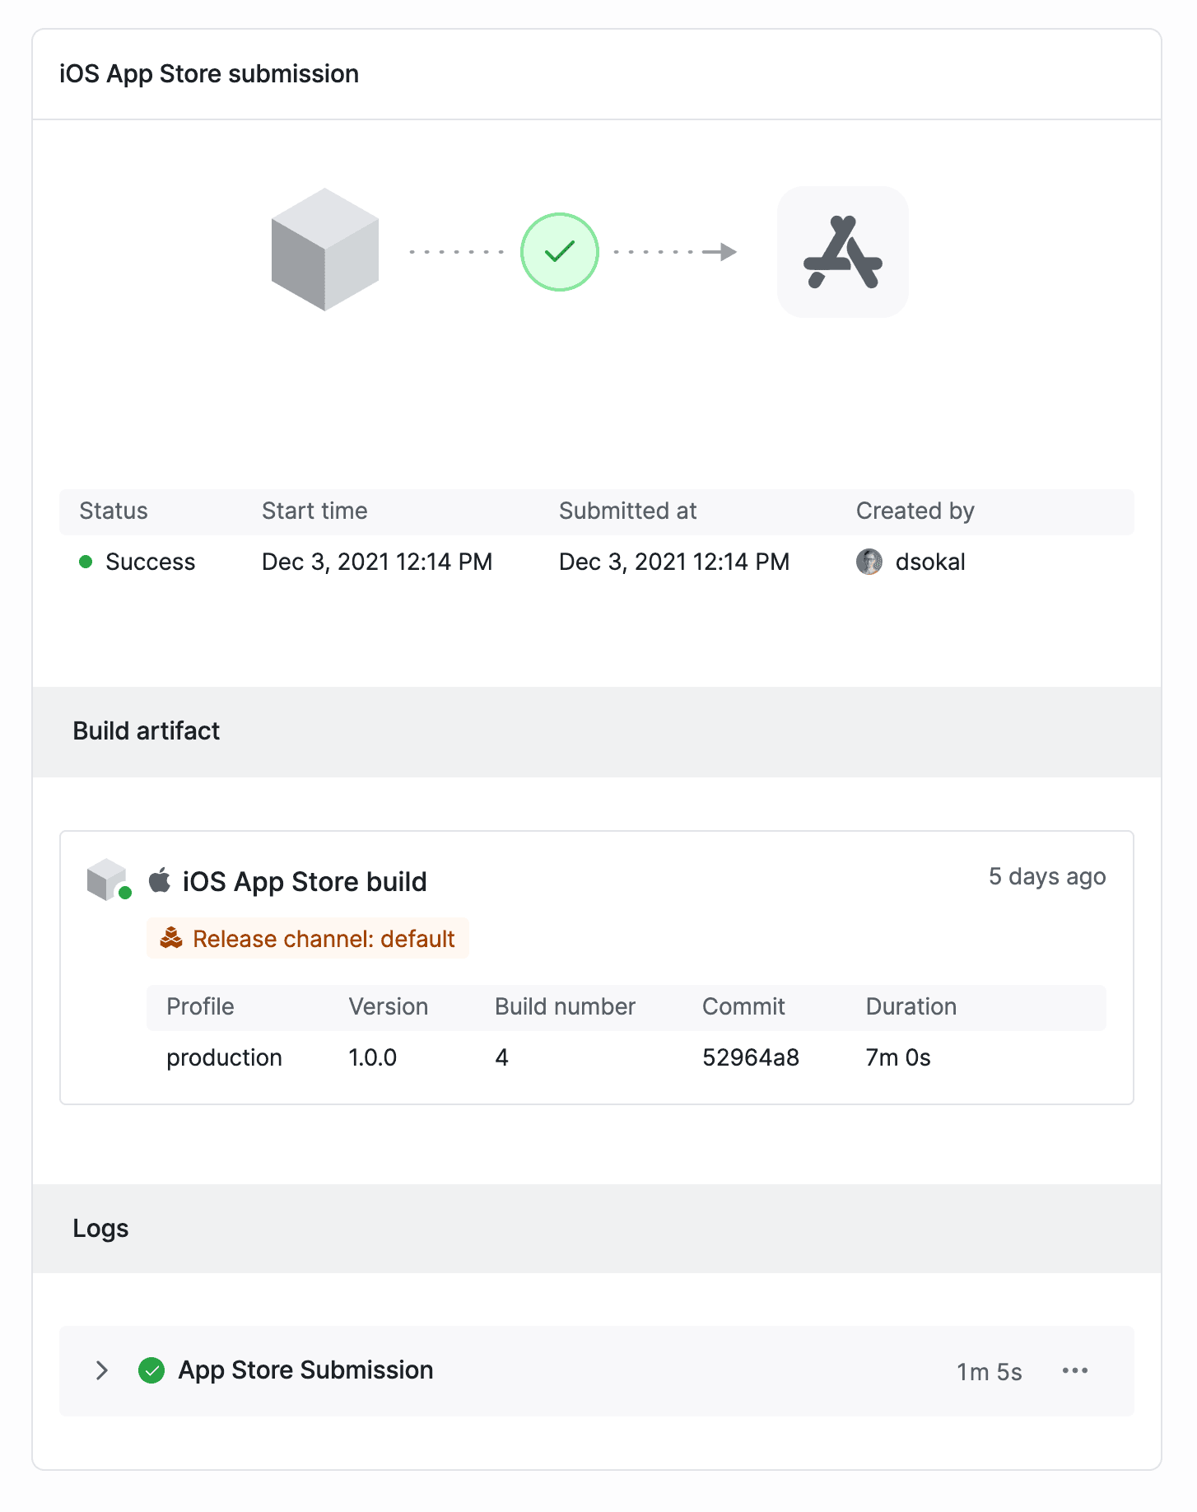The image size is (1197, 1512).
Task: Click the App Store logo icon
Action: (x=842, y=252)
